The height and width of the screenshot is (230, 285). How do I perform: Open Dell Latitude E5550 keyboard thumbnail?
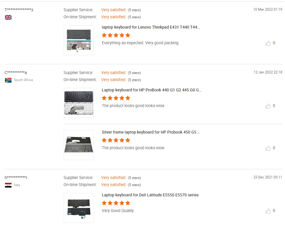point(79,208)
